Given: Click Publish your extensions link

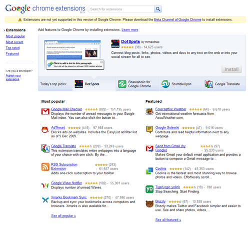Looking at the screenshot, I should coord(13,77).
